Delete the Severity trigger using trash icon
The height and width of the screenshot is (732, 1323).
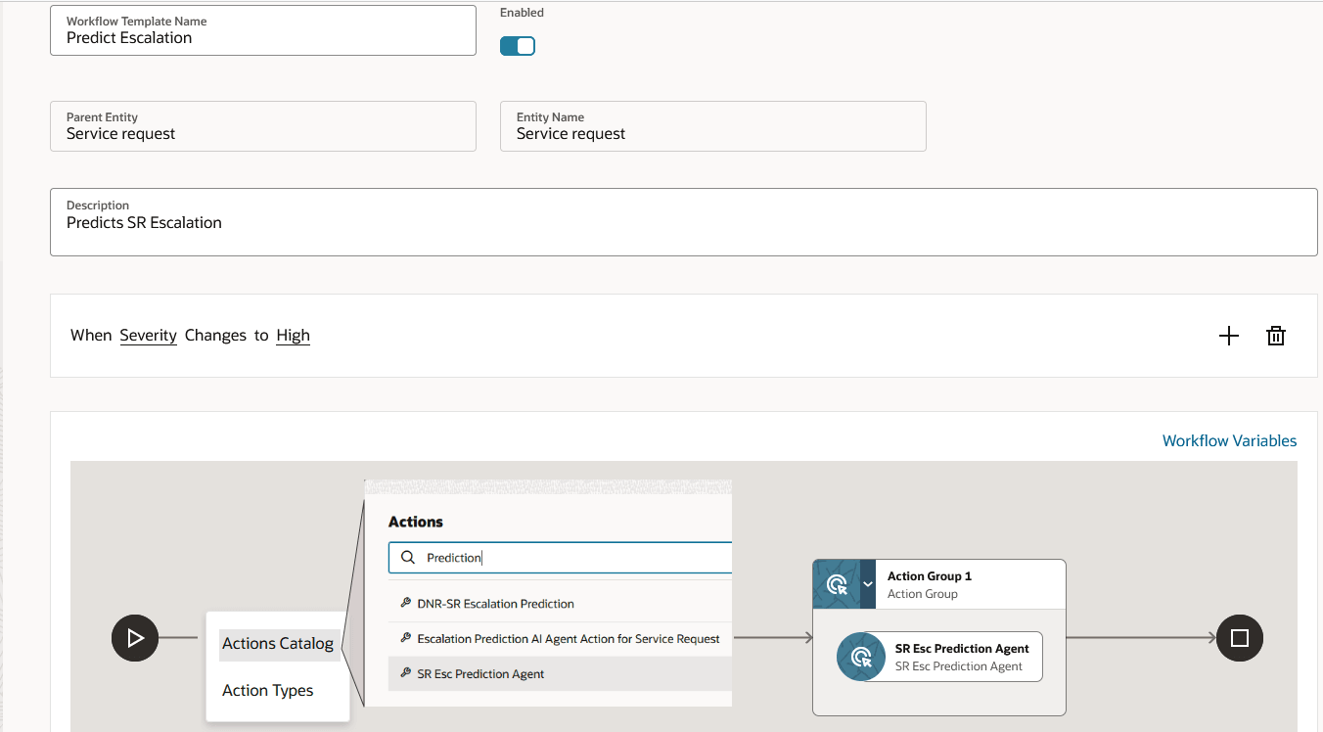pos(1275,336)
